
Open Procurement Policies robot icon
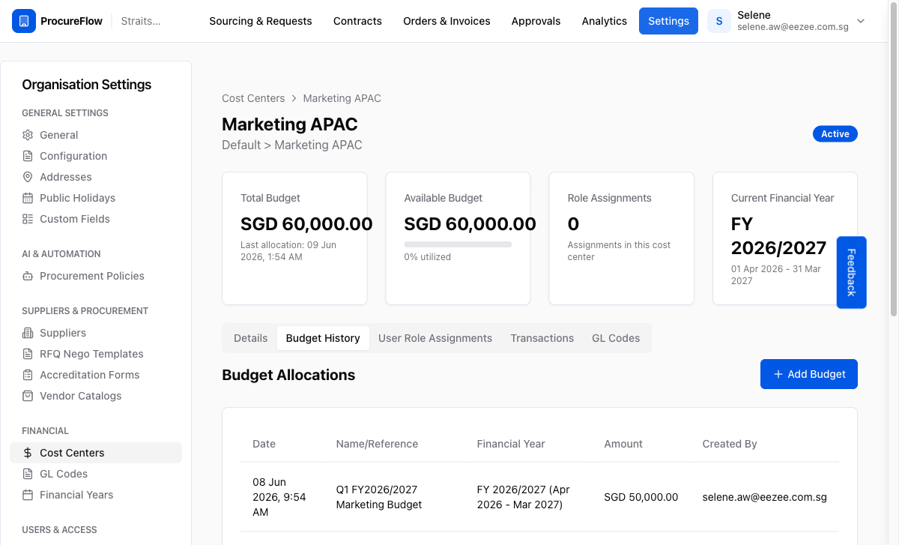28,276
